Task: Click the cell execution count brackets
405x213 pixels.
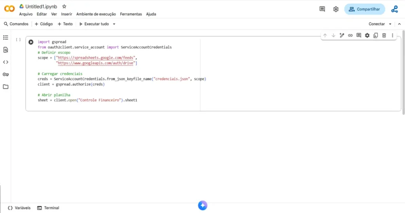Action: [x=18, y=40]
